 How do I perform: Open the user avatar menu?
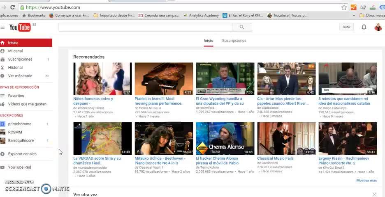378,27
